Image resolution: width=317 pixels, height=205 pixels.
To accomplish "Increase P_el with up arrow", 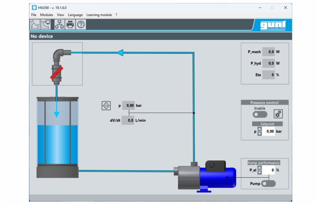I will tap(259, 168).
